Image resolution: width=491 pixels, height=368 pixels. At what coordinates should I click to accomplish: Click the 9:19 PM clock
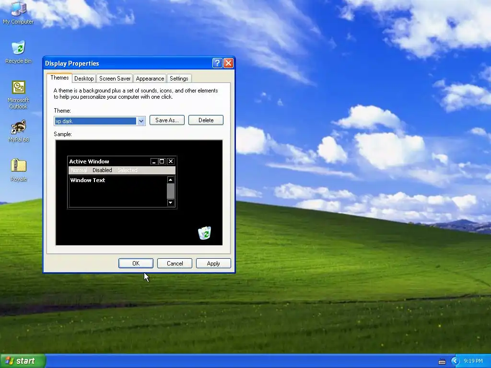click(x=473, y=361)
